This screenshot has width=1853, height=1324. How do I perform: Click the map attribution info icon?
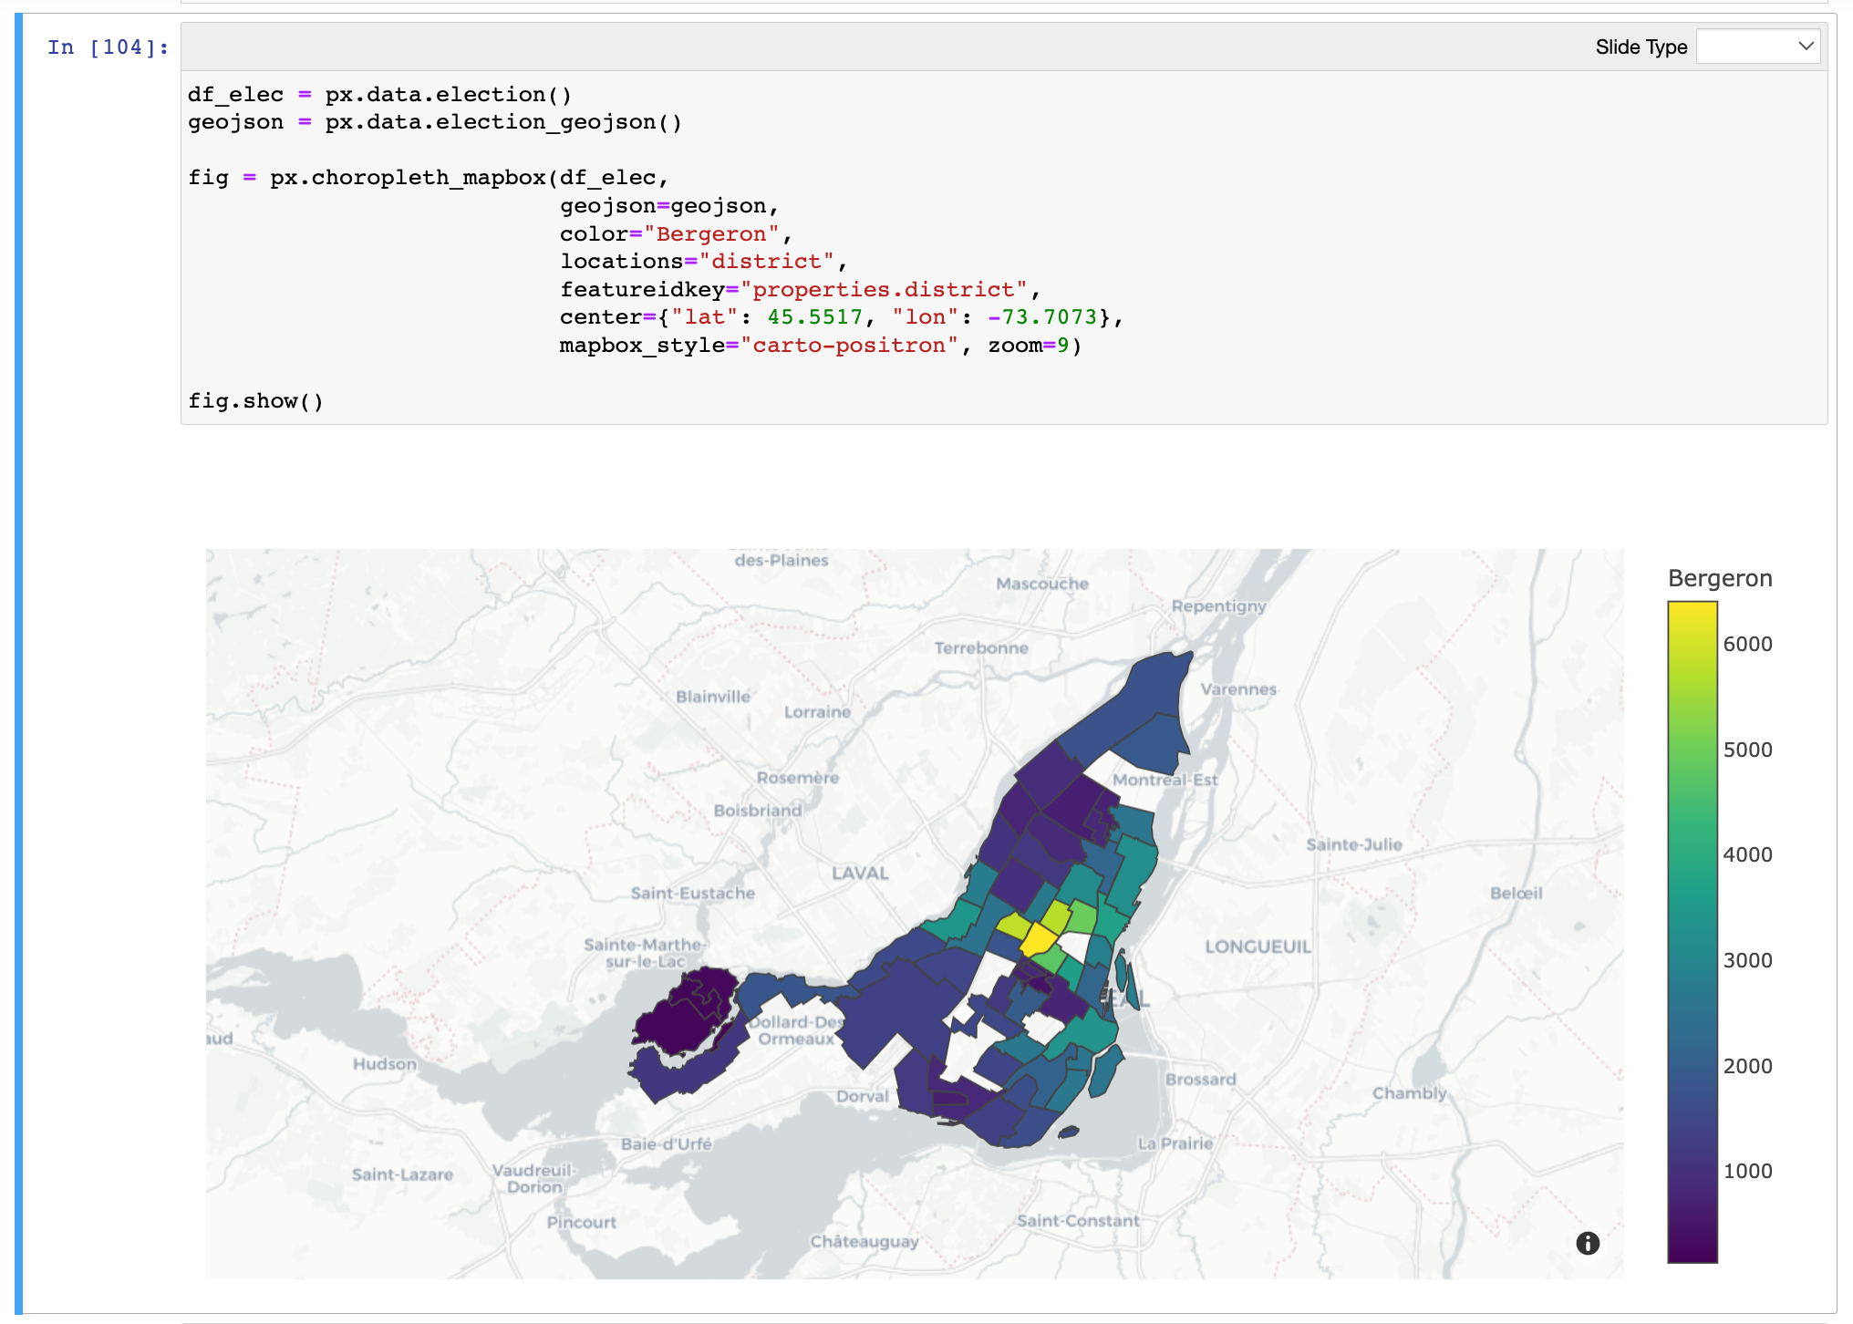click(1588, 1243)
